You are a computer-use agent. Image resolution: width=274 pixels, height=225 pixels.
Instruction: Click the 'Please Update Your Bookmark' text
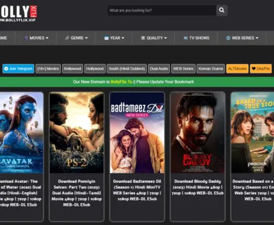click(x=165, y=82)
